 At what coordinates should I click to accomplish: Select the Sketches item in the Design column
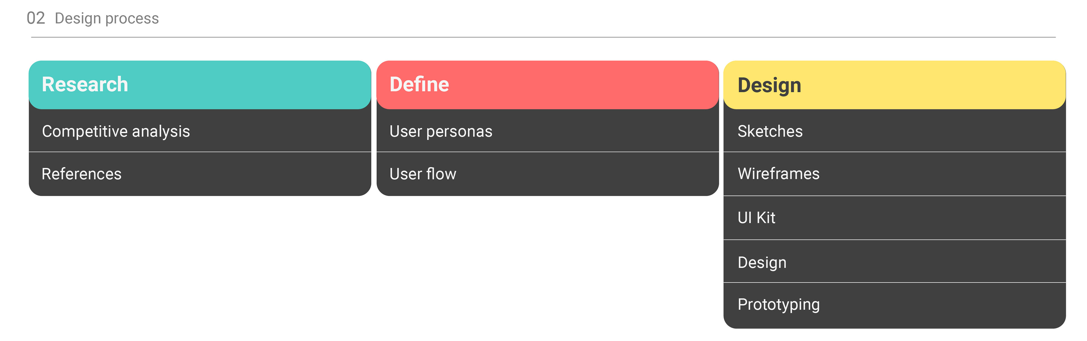click(x=895, y=131)
